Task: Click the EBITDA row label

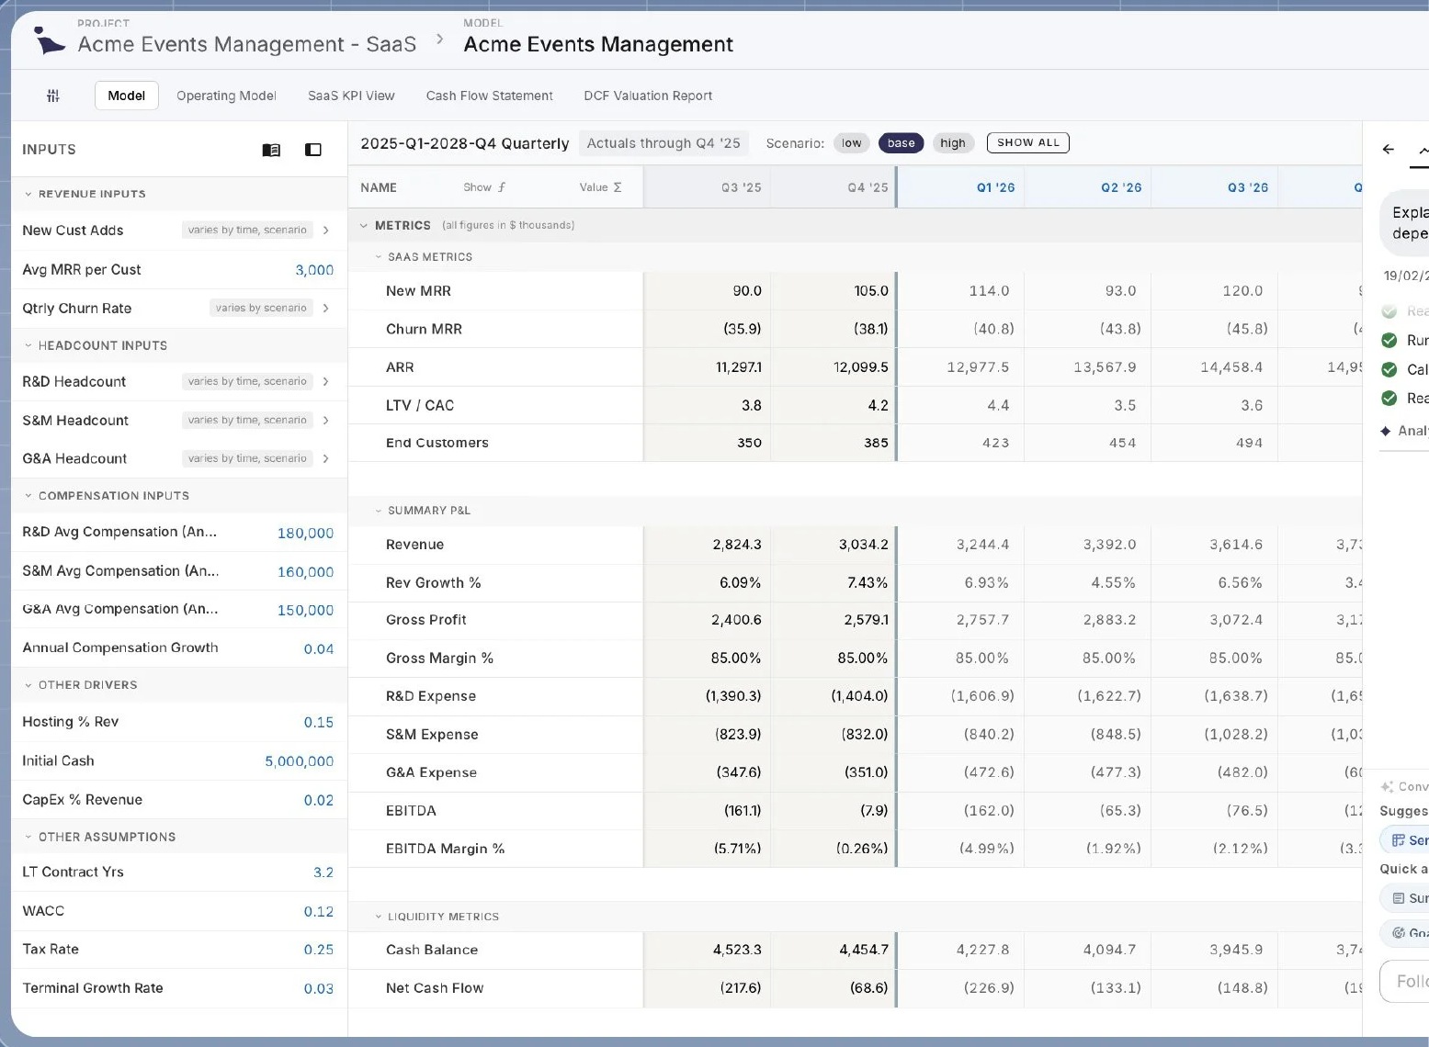Action: click(411, 811)
